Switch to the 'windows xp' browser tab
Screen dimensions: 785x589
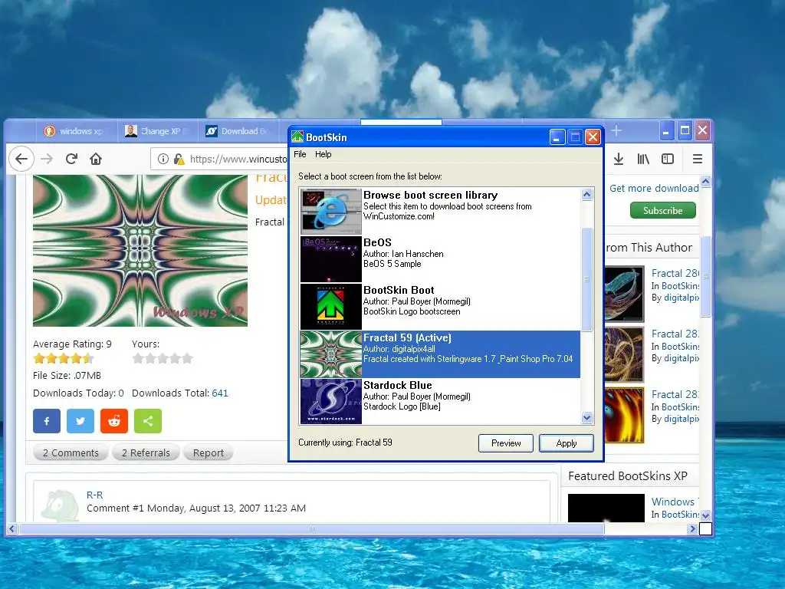pos(76,131)
